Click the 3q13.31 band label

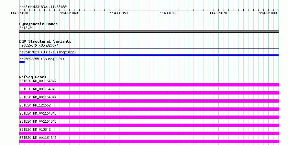[x=26, y=28]
